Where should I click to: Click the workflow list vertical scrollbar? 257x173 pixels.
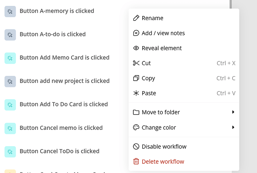coord(231,4)
